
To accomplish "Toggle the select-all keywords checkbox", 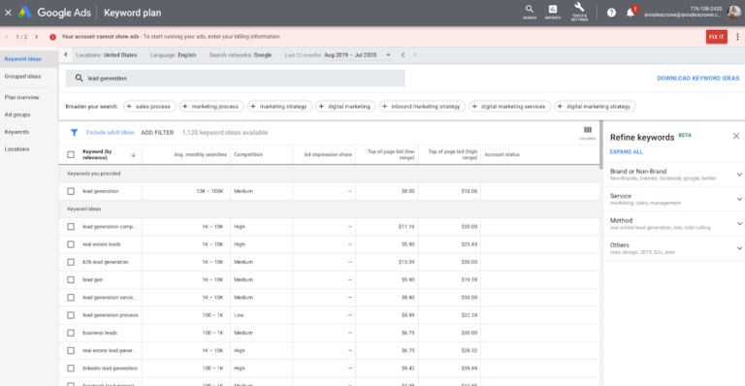I will click(x=71, y=155).
